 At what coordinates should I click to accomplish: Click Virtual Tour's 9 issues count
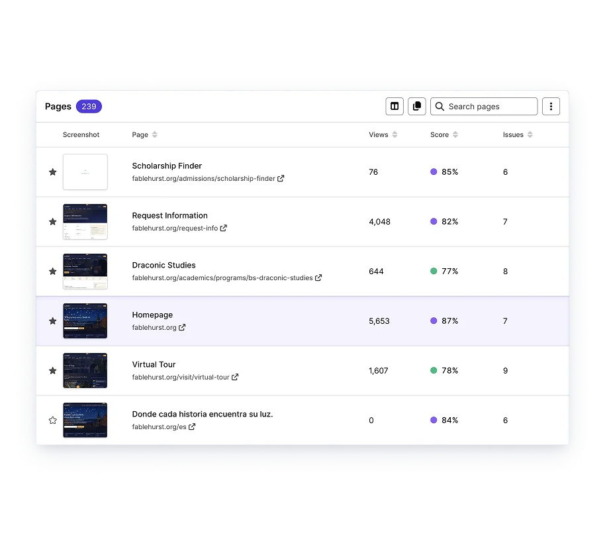tap(506, 371)
